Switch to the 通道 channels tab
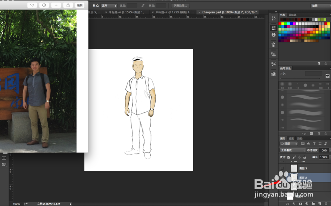The image size is (331, 206). click(x=291, y=139)
